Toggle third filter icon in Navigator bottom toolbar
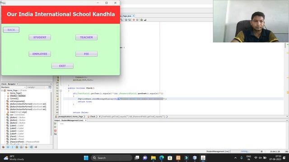Image resolution: width=289 pixels, height=162 pixels. (x=12, y=147)
